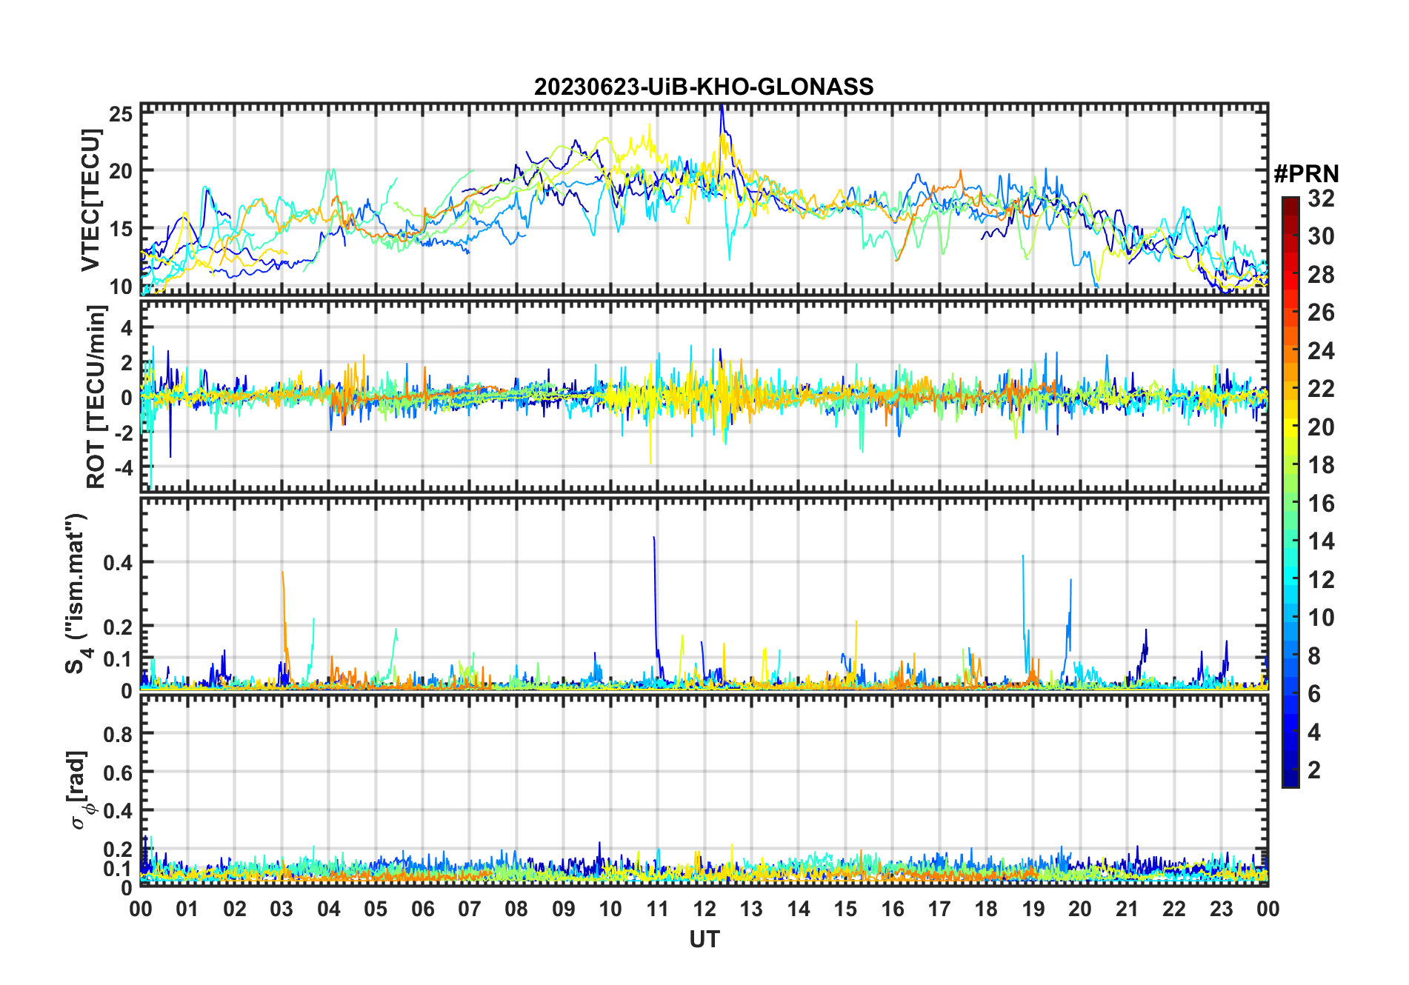Click colorbar tick label 26

[x=1321, y=313]
